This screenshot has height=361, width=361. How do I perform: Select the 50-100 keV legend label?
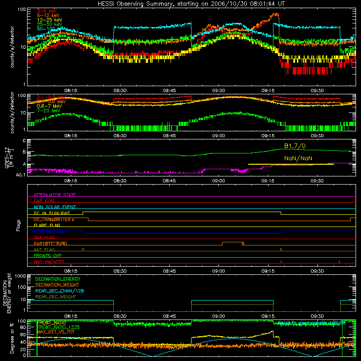51,29
